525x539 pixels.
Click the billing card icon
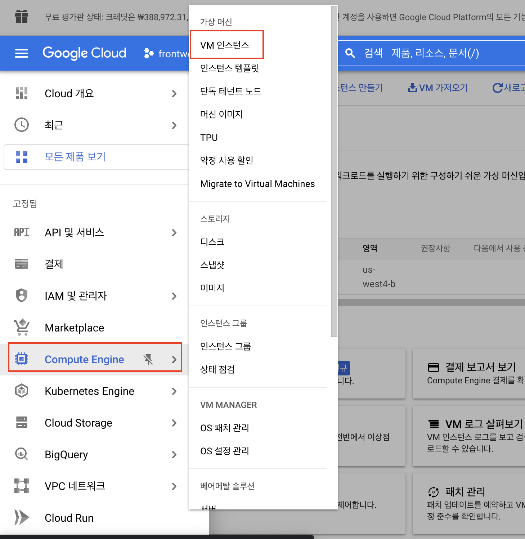tap(22, 264)
